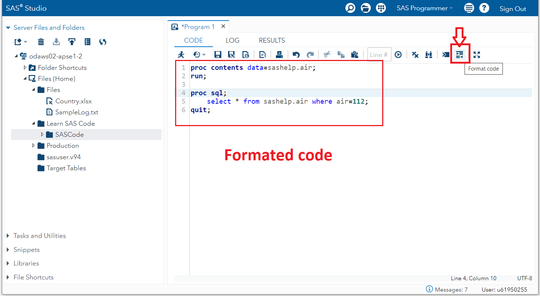Open the More application options menu icon
This screenshot has width=540, height=296.
469,8
